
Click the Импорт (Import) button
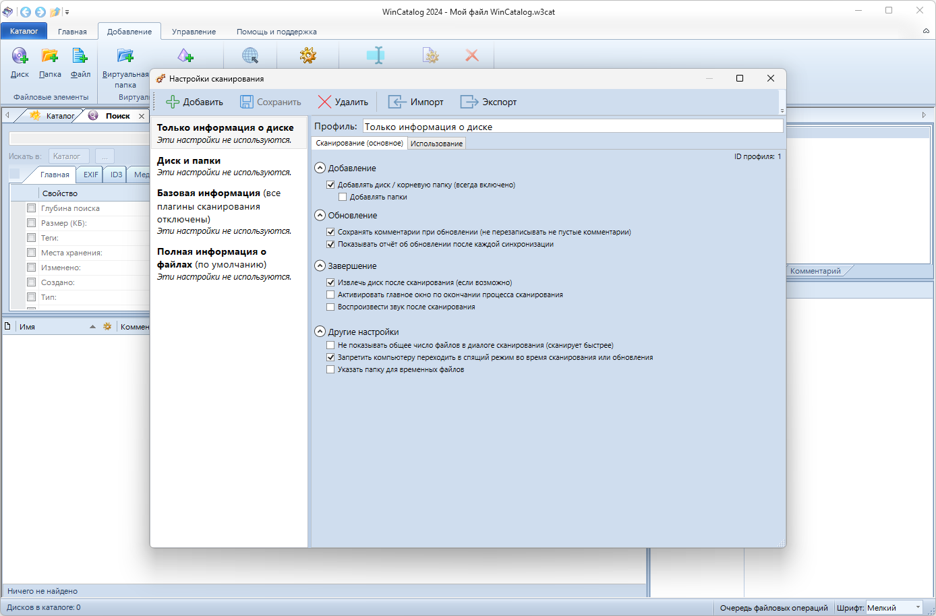(x=415, y=102)
